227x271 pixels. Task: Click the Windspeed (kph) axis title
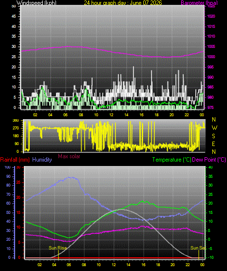pos(37,3)
